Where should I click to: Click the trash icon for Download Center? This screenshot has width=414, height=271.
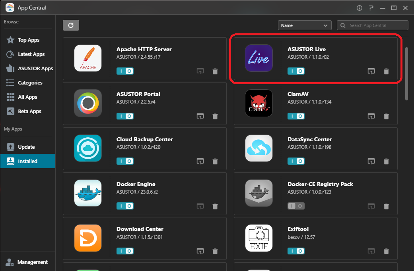tap(215, 251)
